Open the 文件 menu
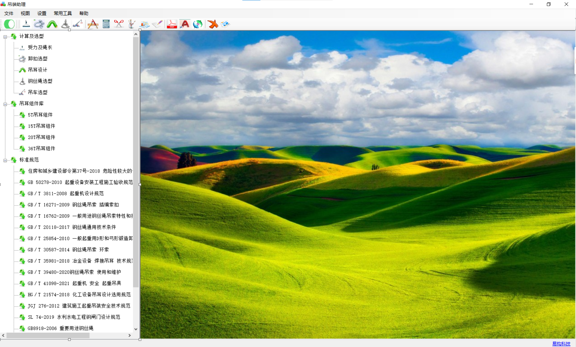This screenshot has height=347, width=576. (9, 13)
